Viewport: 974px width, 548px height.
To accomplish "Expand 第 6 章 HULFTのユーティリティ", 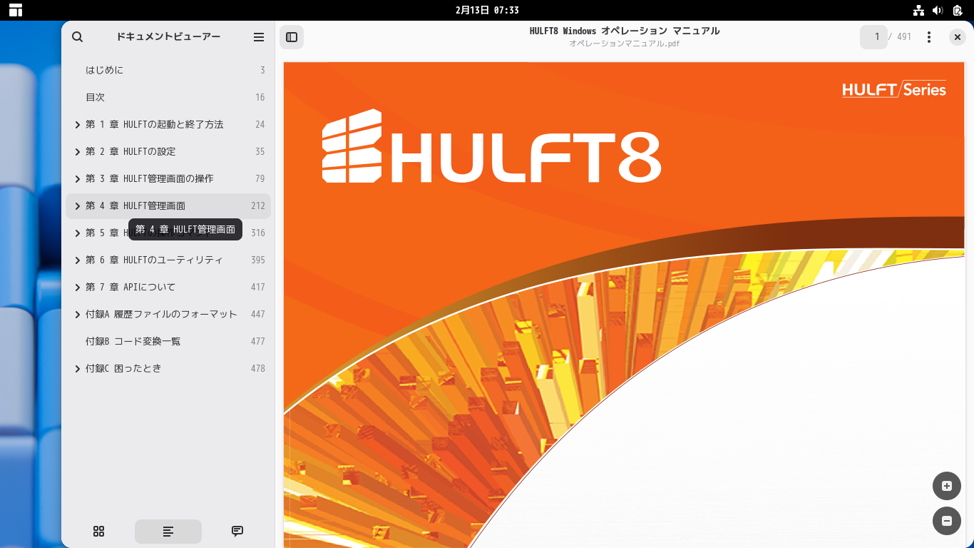I will coord(77,260).
